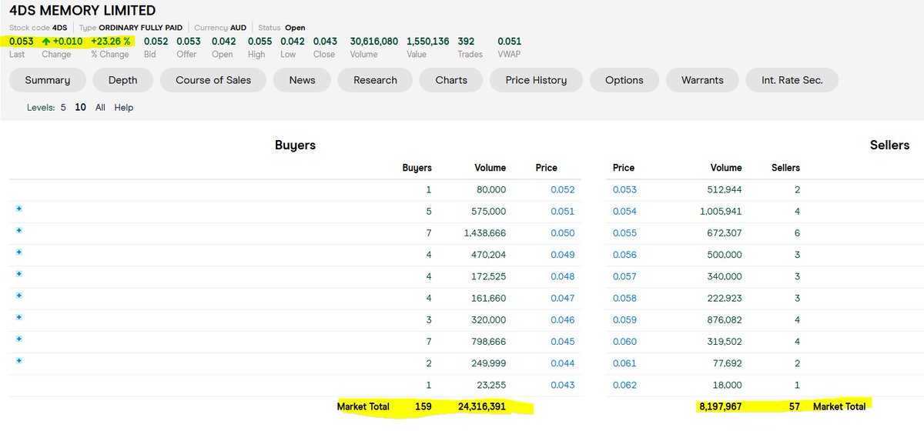Select the 4DS MEMORY LIMITED title

(82, 11)
